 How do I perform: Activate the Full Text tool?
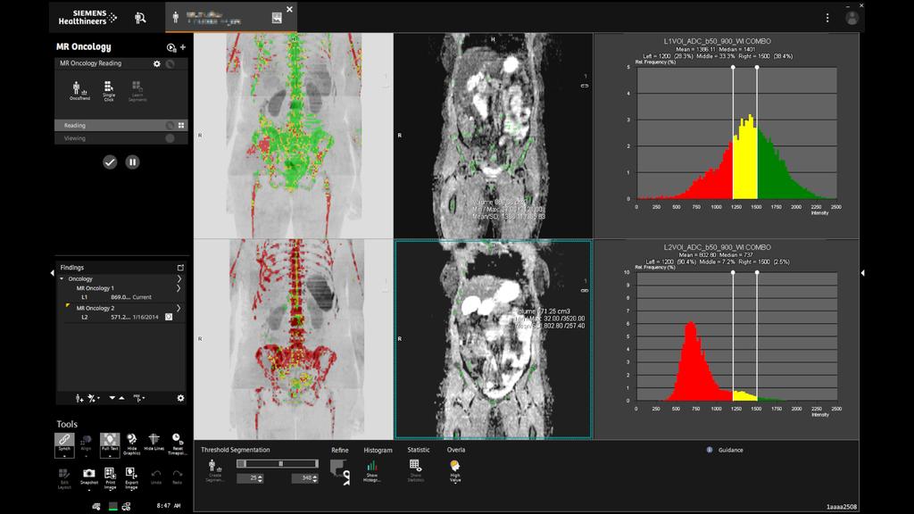[x=110, y=445]
